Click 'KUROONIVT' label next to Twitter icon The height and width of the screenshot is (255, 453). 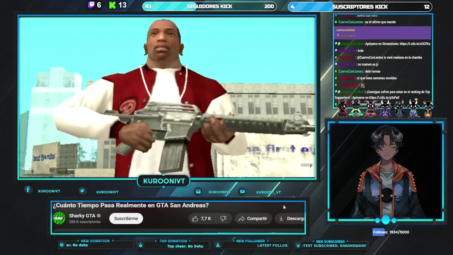click(x=107, y=192)
